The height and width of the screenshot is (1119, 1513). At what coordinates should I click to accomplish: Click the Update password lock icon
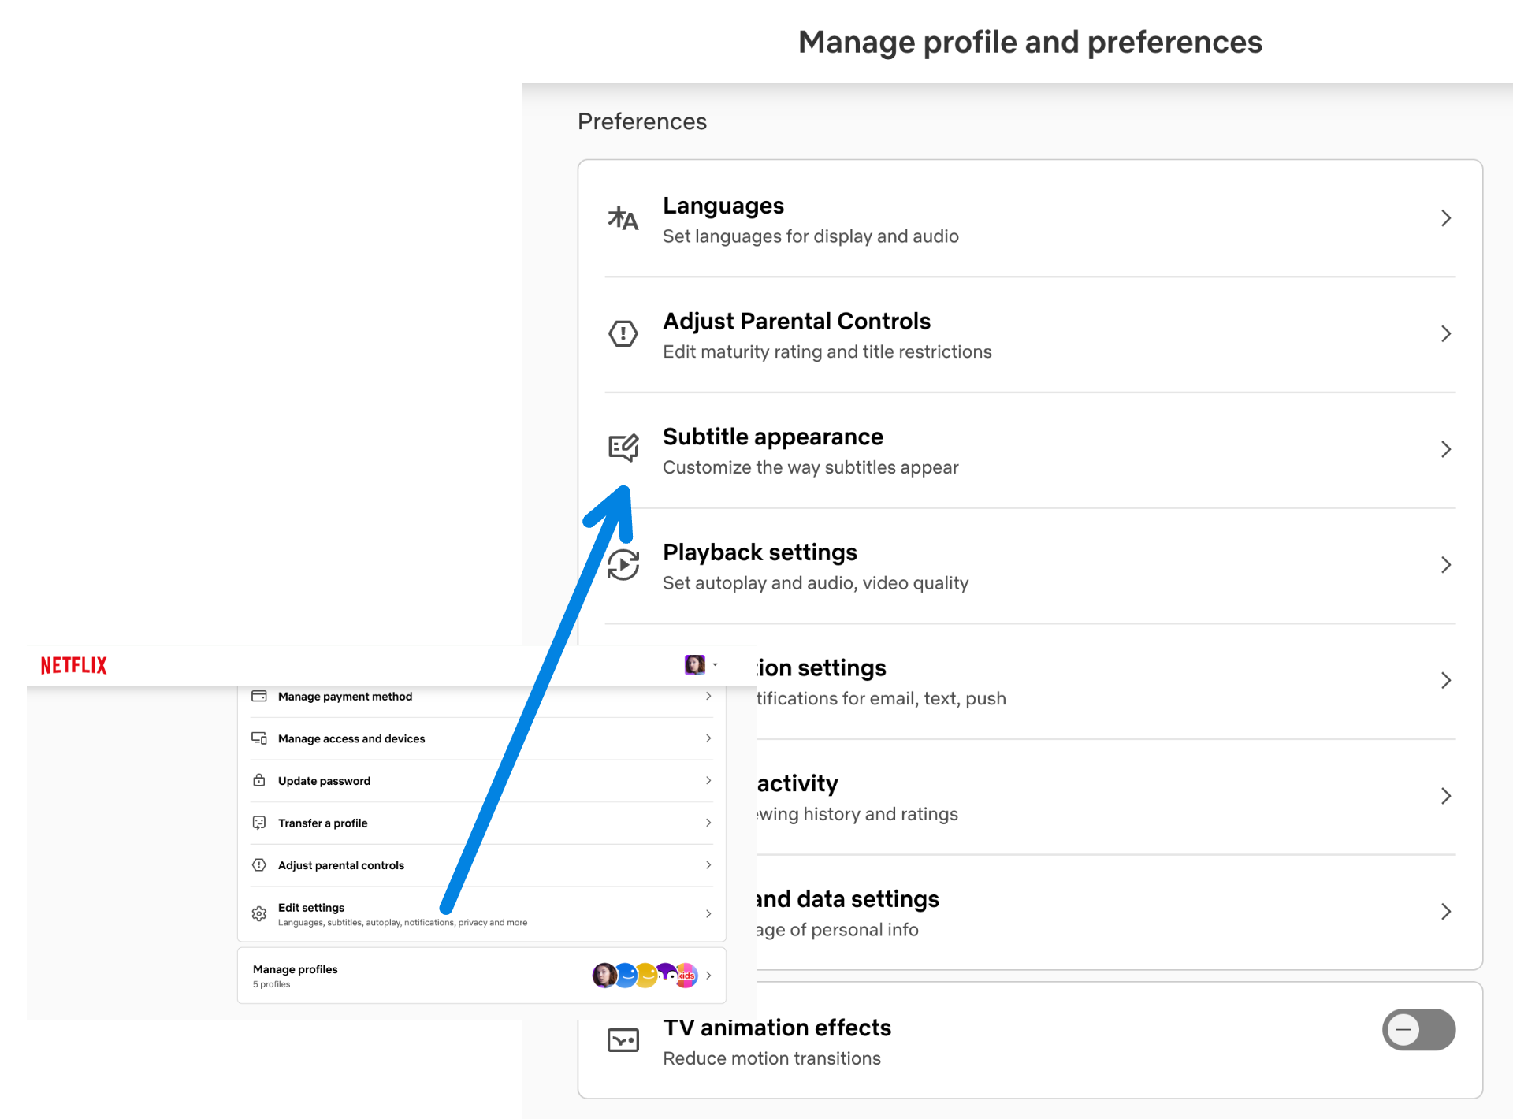(259, 781)
